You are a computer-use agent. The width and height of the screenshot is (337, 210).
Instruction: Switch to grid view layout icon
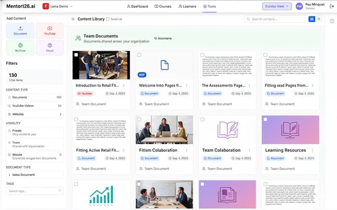click(312, 19)
